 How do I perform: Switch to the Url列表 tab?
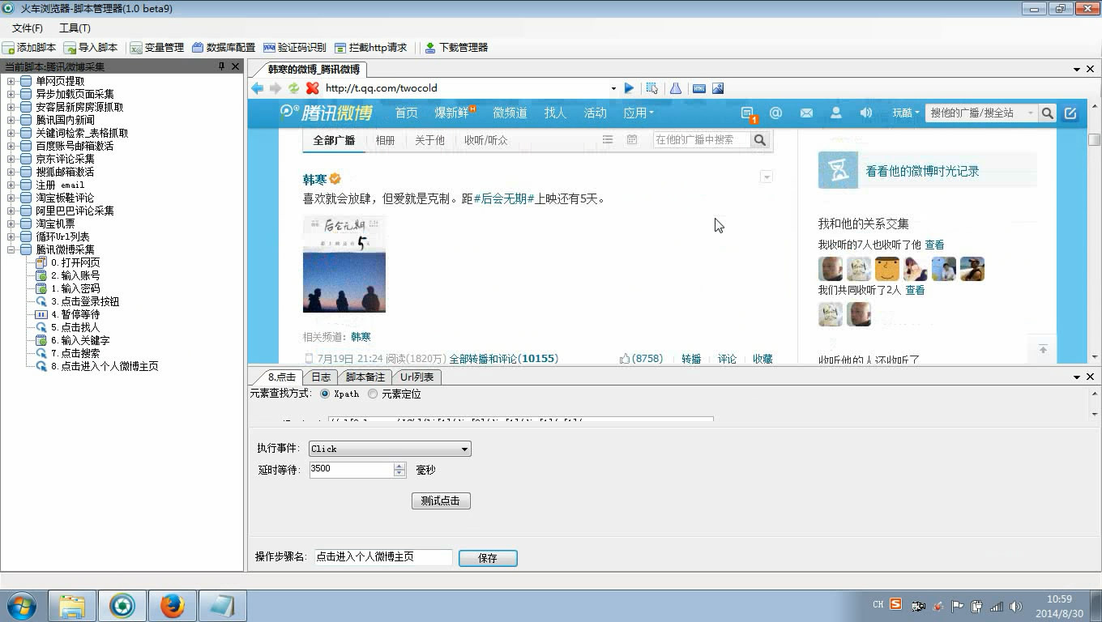[416, 377]
